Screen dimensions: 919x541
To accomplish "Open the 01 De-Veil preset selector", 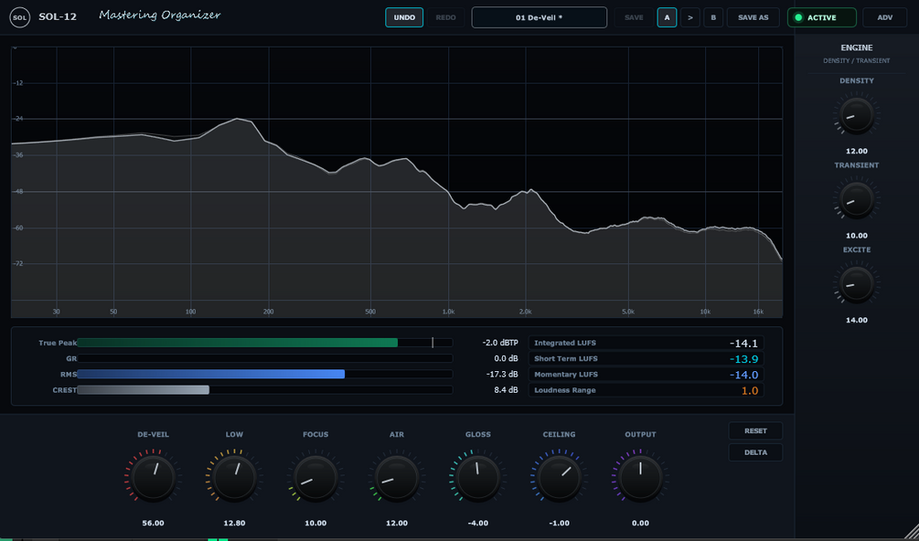I will tap(540, 17).
